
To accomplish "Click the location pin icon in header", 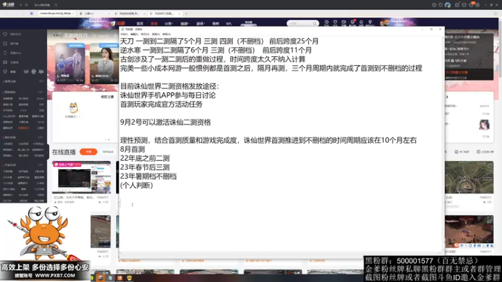I will pyautogui.click(x=370, y=23).
